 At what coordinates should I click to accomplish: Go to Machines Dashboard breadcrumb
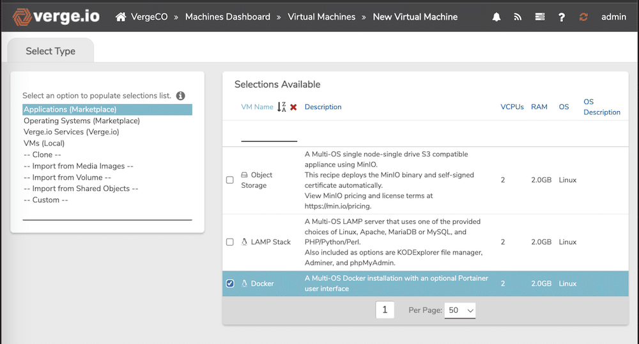228,17
